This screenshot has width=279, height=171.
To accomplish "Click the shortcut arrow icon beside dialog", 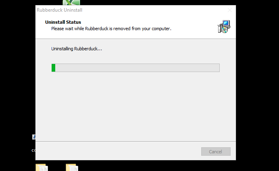I will [x=34, y=137].
